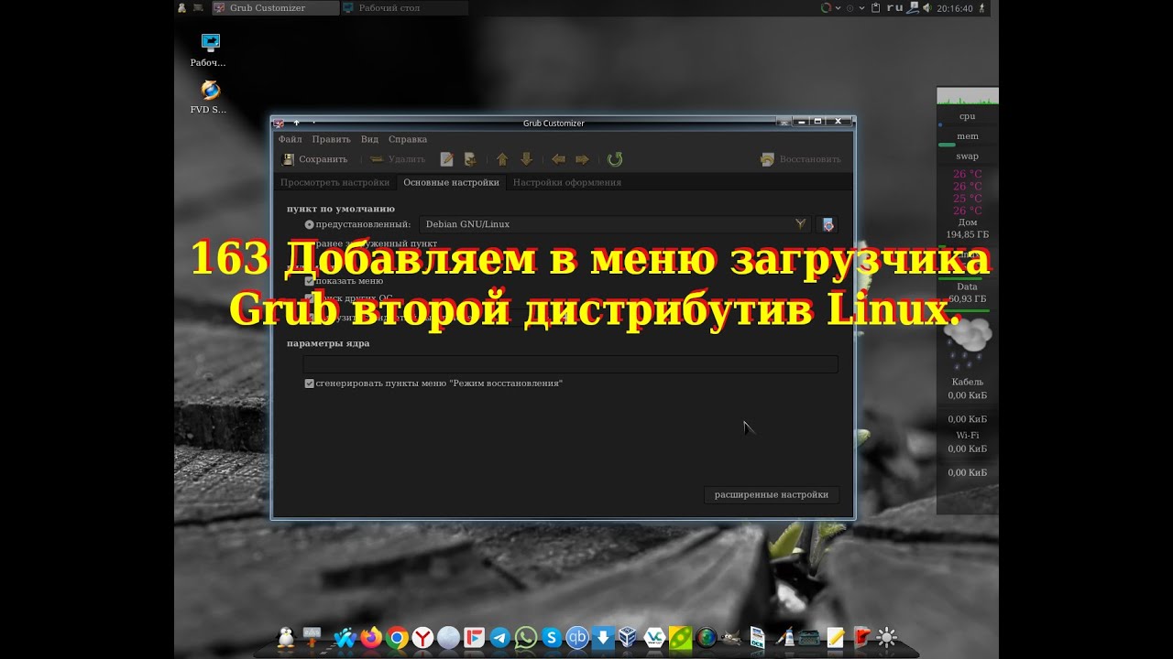
Task: Click the Сохранить save button
Action: tap(314, 159)
